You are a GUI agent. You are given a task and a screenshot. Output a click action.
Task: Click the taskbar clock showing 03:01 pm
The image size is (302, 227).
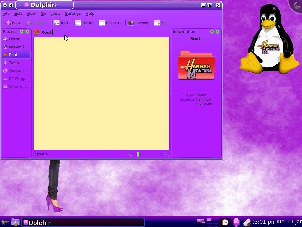coord(263,222)
